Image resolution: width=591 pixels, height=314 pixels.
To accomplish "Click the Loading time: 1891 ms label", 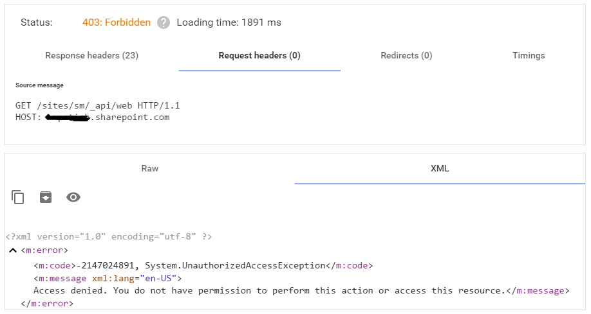I will tap(229, 22).
